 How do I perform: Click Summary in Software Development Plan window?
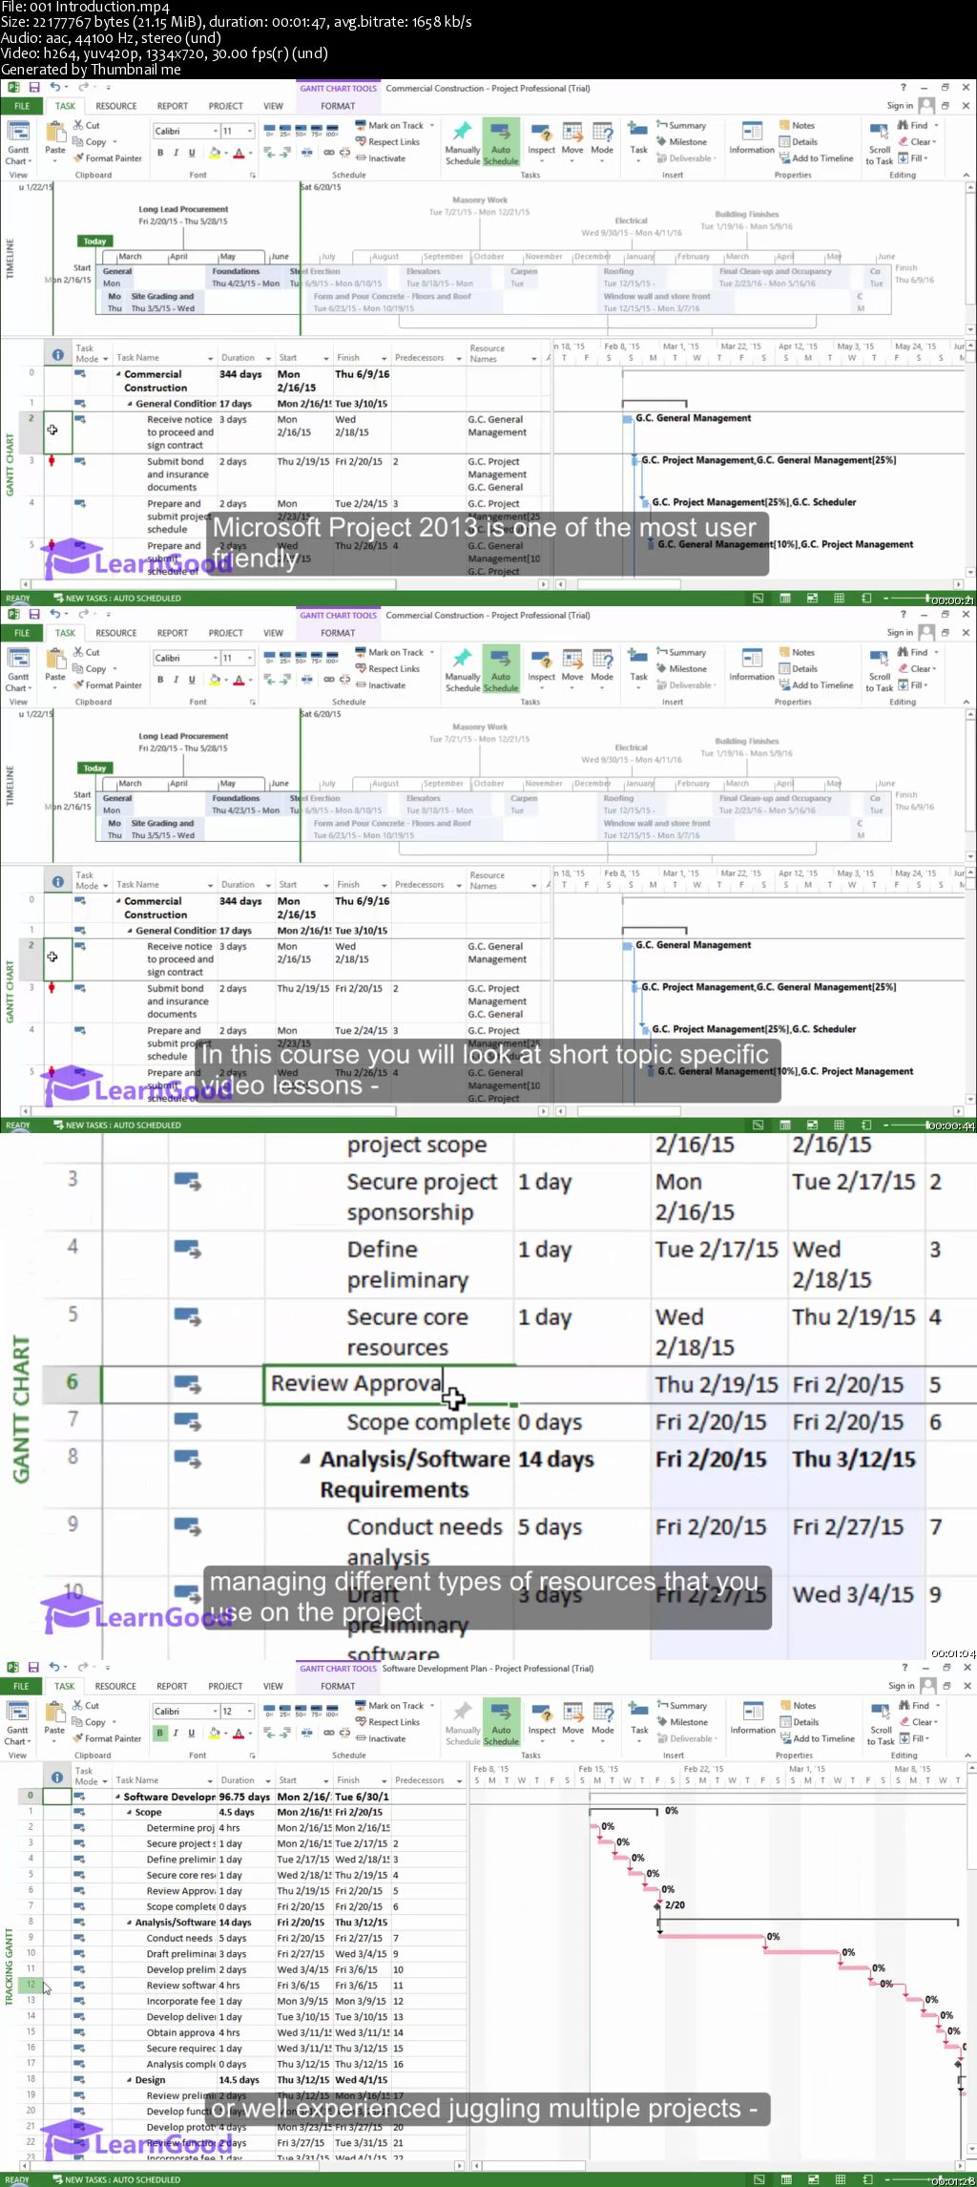[681, 1705]
